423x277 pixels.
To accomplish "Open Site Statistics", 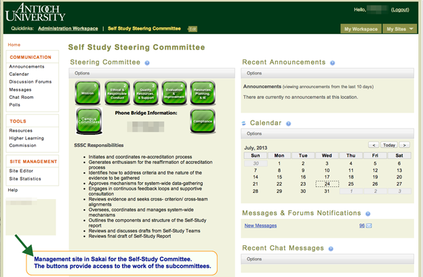I will point(25,179).
